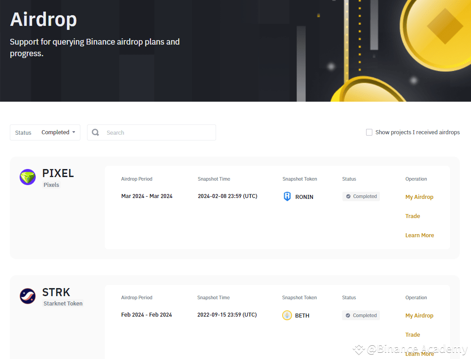Click the search input field

coord(152,132)
